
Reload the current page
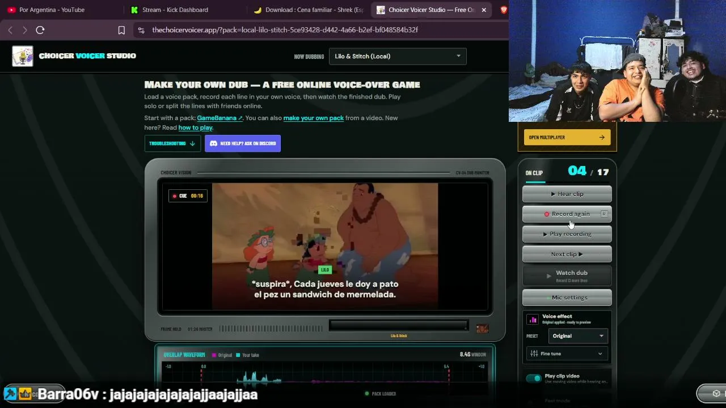40,30
